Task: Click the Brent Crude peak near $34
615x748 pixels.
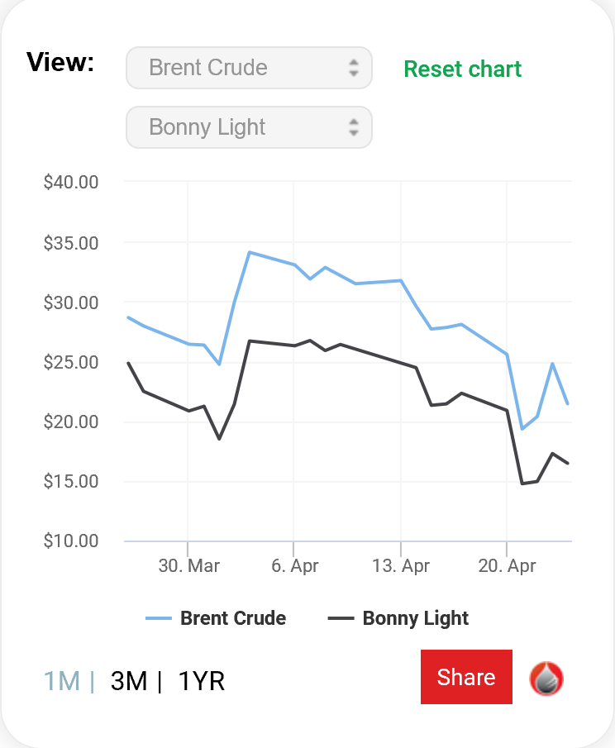Action: coord(250,252)
